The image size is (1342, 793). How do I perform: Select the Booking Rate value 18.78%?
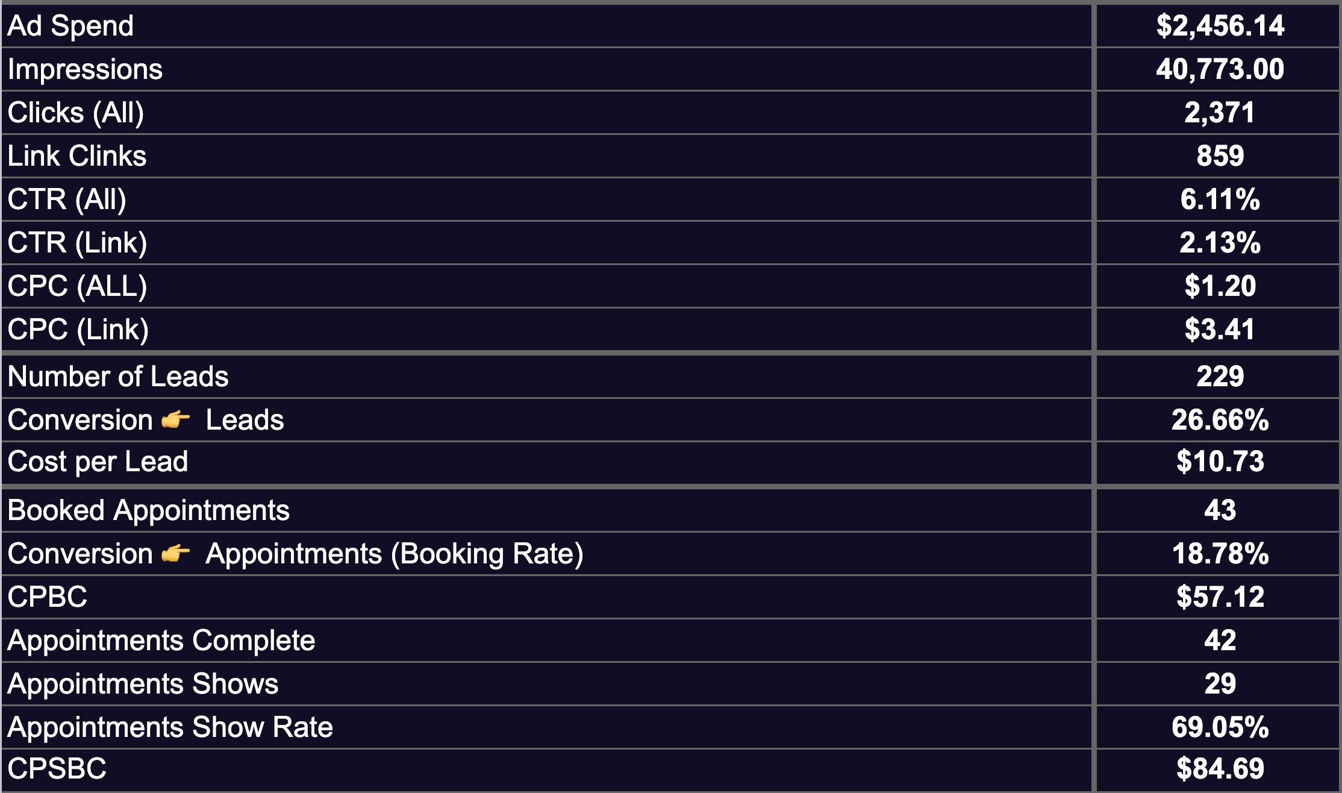(1220, 554)
